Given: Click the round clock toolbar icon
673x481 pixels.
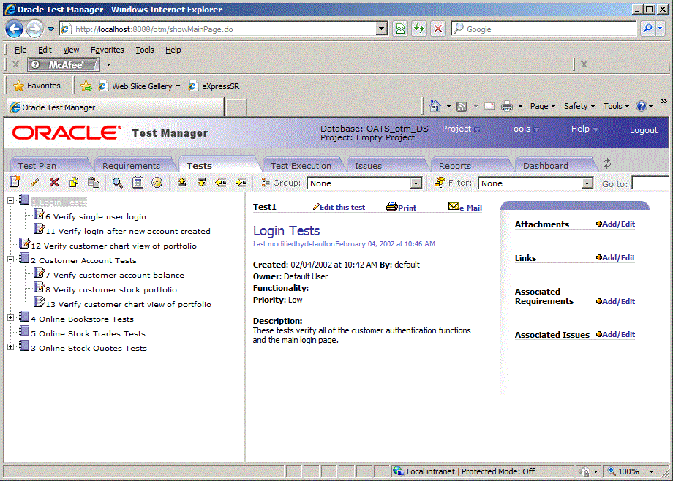Looking at the screenshot, I should pos(157,182).
